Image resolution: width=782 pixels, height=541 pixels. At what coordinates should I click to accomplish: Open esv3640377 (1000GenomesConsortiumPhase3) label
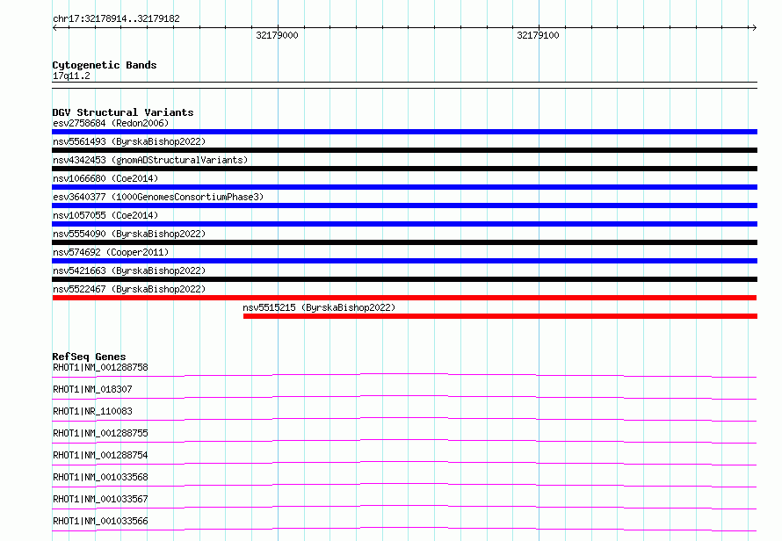coord(158,197)
